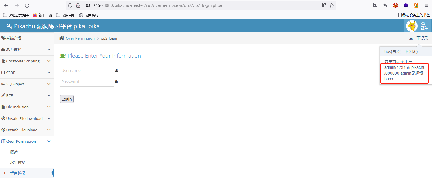Collapse Over Permission chevron arrow
This screenshot has height=178, width=432.
pyautogui.click(x=49, y=141)
